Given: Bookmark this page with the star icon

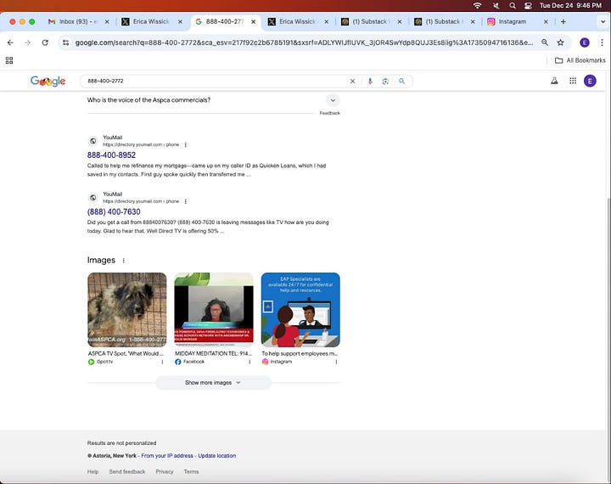Looking at the screenshot, I should 560,42.
